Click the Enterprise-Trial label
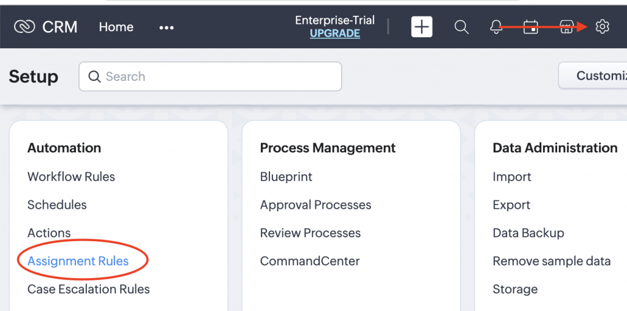Image resolution: width=627 pixels, height=311 pixels. coord(335,20)
